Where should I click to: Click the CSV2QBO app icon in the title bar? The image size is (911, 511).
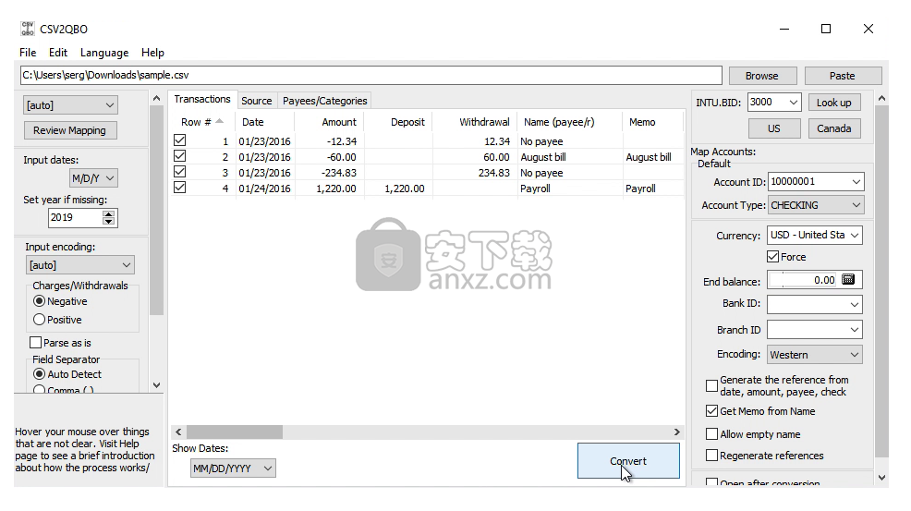pyautogui.click(x=28, y=29)
